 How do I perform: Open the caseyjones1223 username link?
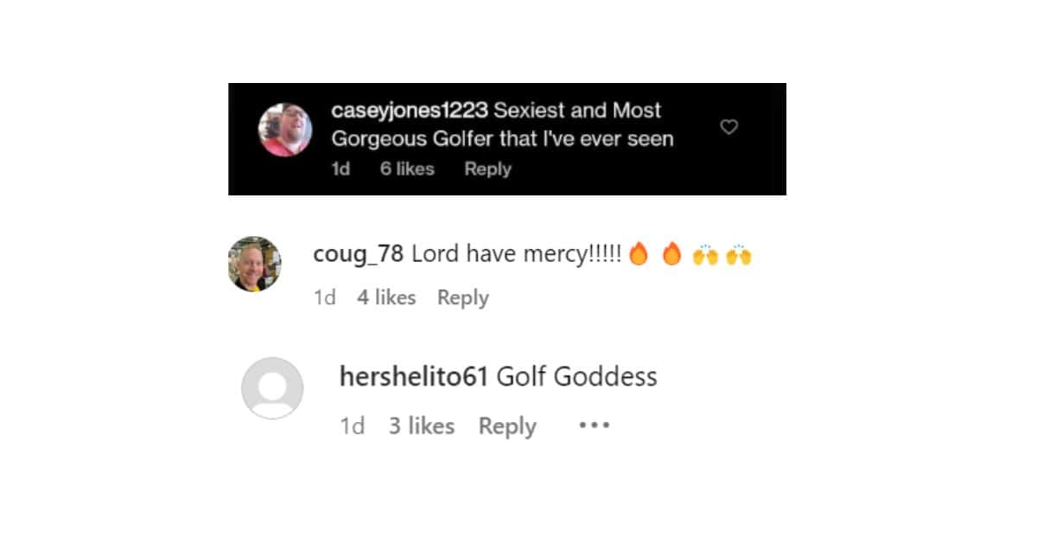(x=410, y=111)
